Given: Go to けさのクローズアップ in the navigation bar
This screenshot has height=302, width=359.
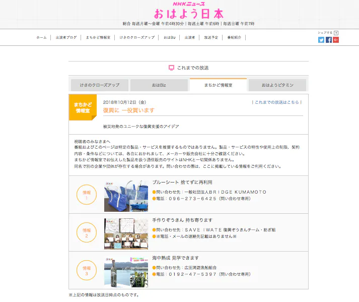Looking at the screenshot, I should (x=137, y=37).
